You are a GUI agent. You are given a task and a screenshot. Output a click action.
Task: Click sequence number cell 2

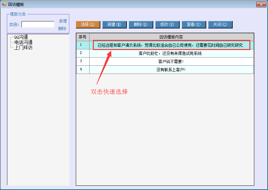[83, 53]
